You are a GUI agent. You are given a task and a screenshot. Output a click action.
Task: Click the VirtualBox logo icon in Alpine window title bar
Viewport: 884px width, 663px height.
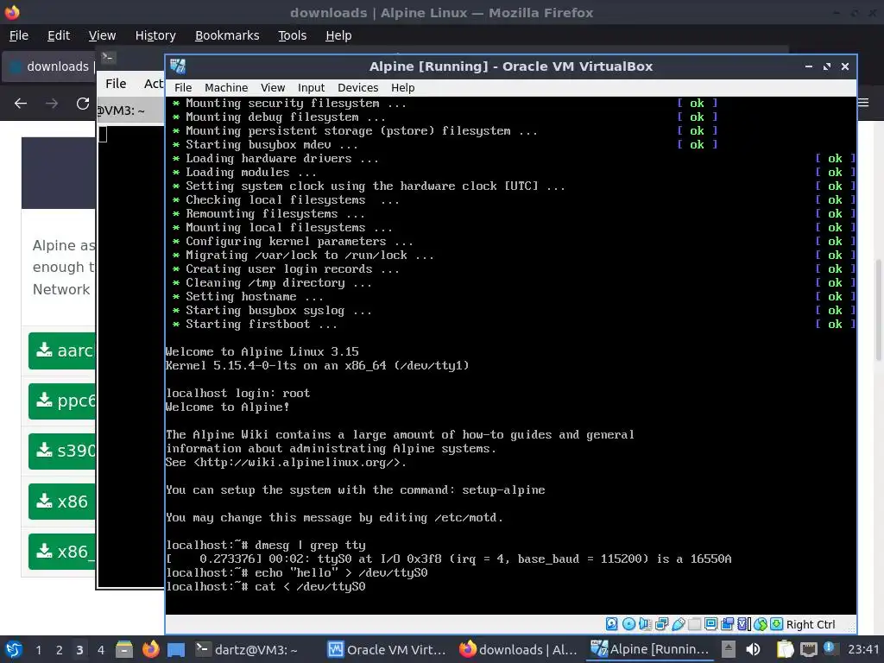click(x=178, y=66)
